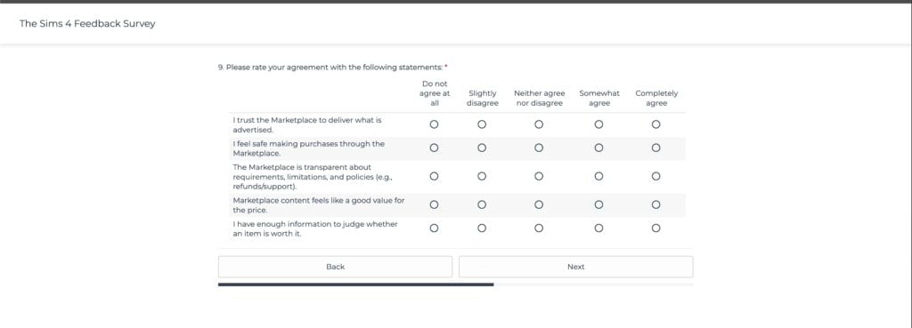
Task: Choose 'Neither agree nor disagree' for trust Marketplace
Action: [539, 124]
